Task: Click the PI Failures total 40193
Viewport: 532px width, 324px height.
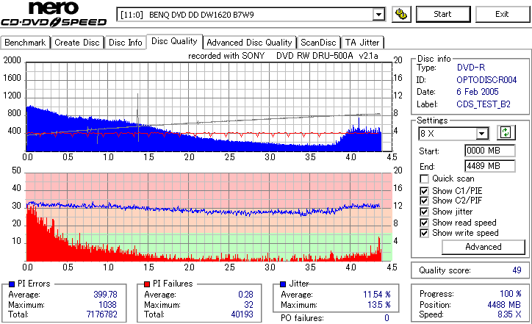Action: pos(242,314)
